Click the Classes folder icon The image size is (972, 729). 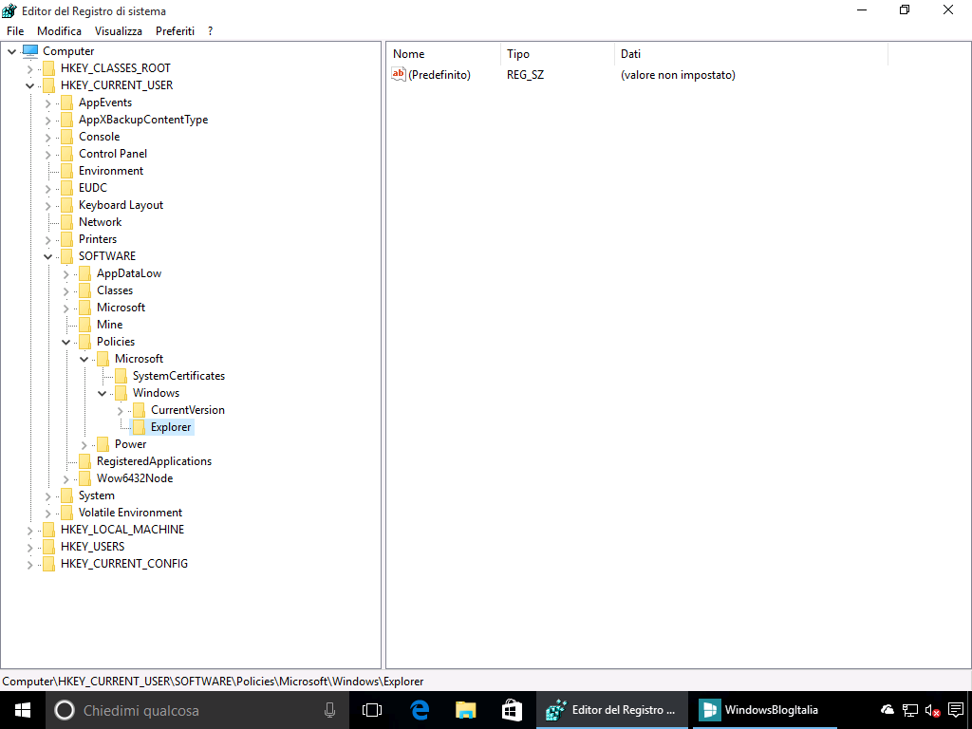point(84,290)
